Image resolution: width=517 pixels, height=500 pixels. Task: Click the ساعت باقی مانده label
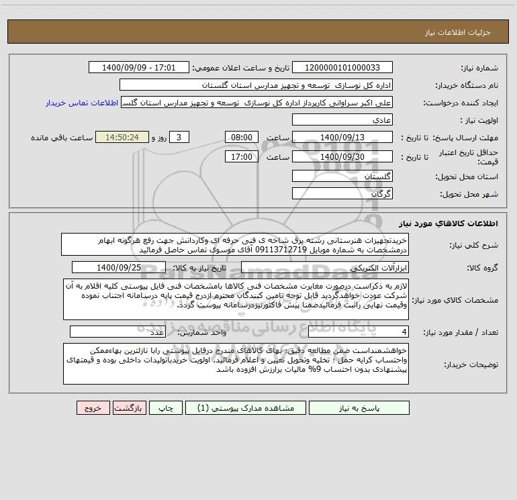click(62, 138)
